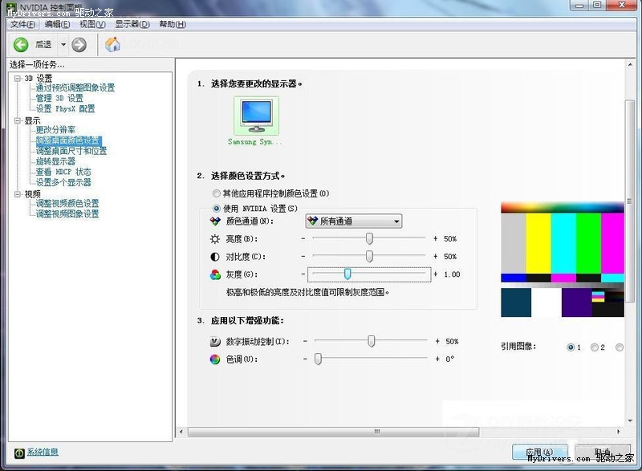The image size is (642, 471).
Task: Click the 后退 back button label
Action: pyautogui.click(x=43, y=44)
